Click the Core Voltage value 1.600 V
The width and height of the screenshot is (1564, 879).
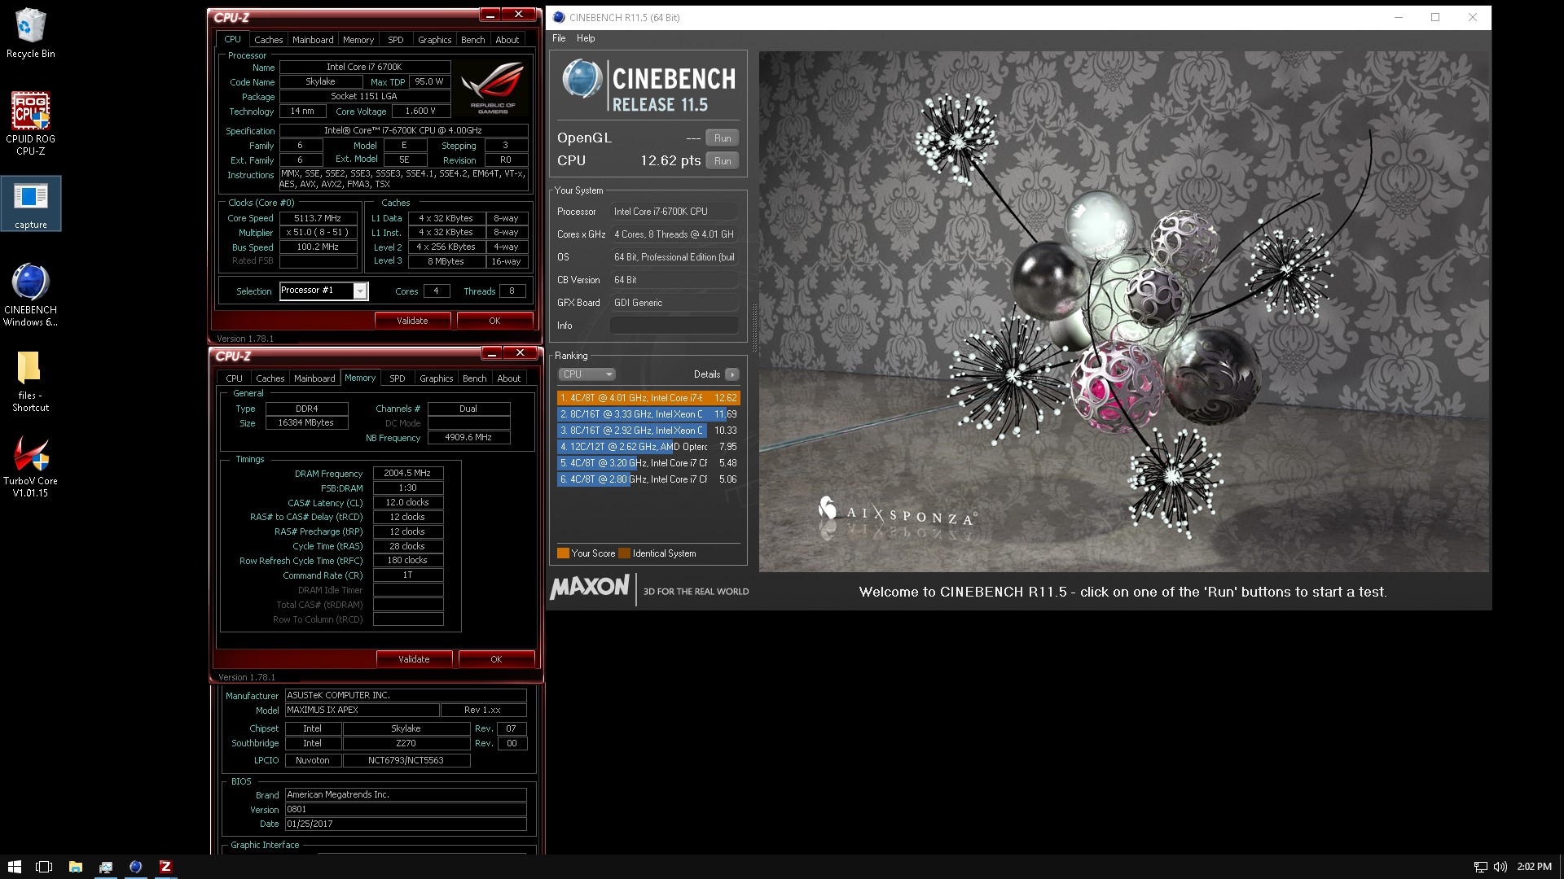420,111
